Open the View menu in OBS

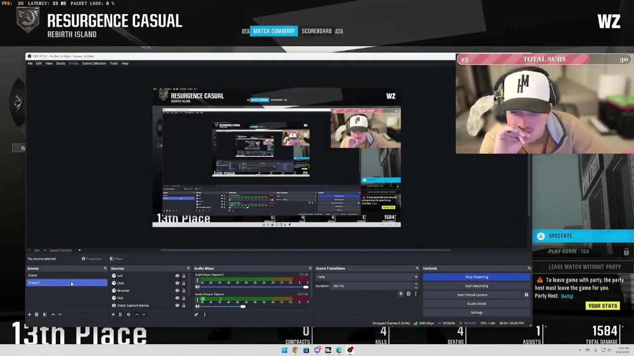[49, 63]
